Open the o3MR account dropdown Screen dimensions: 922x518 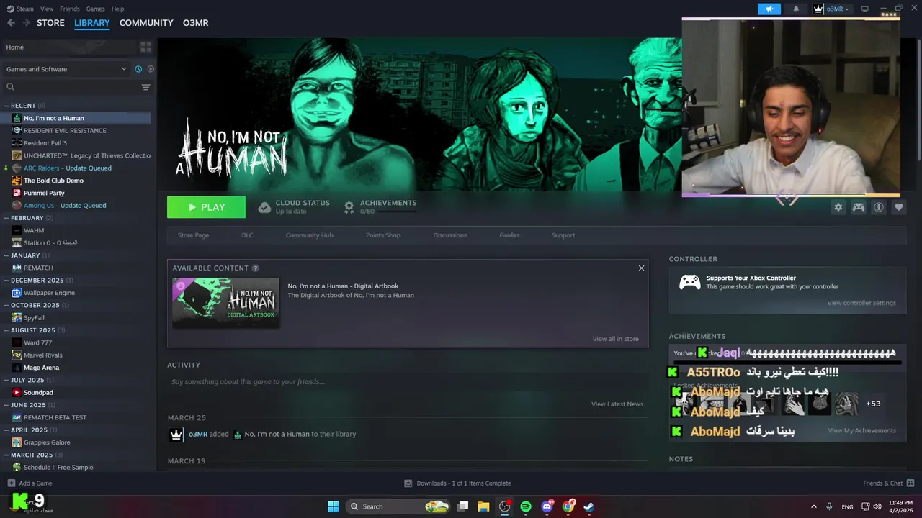click(832, 9)
